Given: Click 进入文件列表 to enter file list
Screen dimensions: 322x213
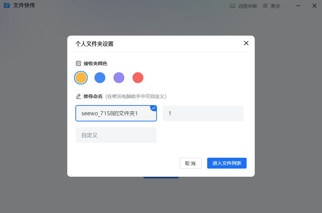Looking at the screenshot, I should (227, 163).
